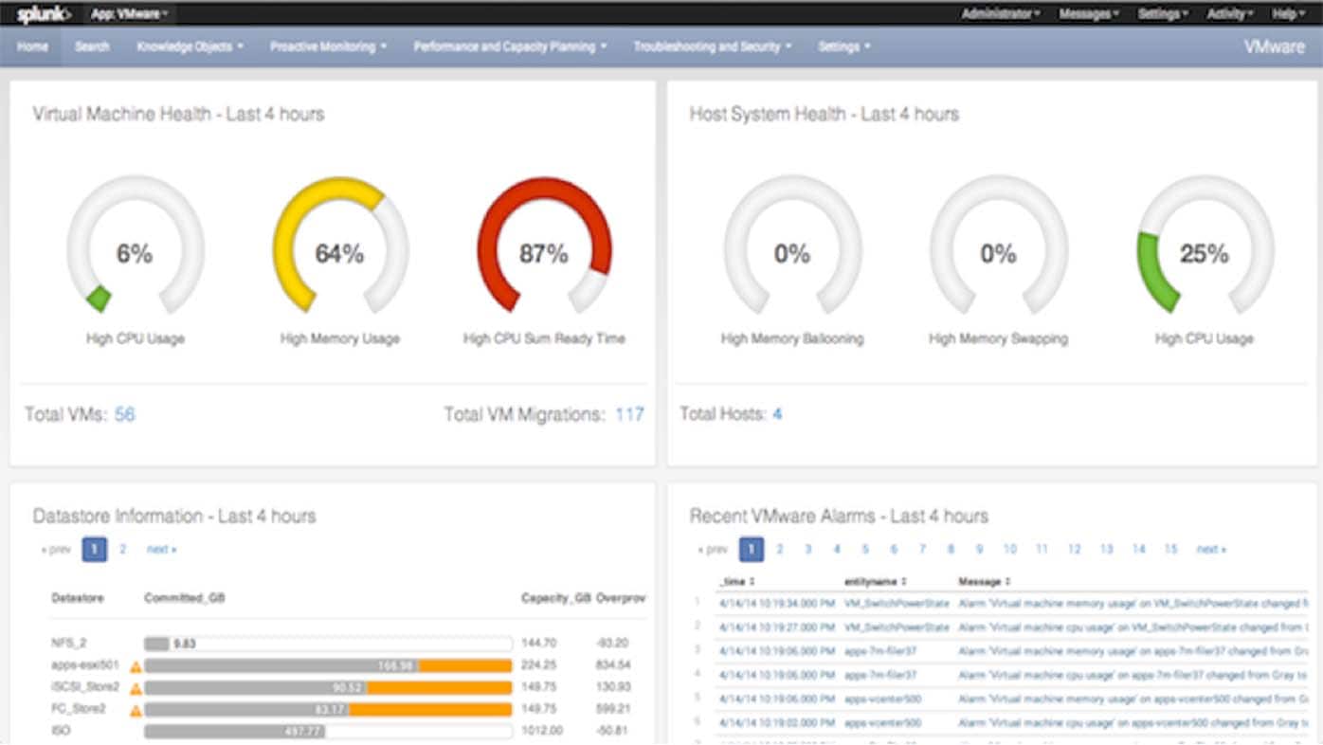Go to page 15 of VMware Alarms
The width and height of the screenshot is (1323, 745).
coord(1170,549)
